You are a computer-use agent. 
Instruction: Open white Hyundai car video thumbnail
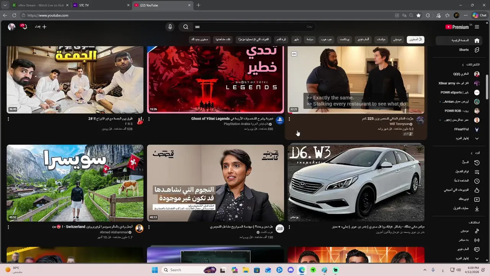[356, 183]
